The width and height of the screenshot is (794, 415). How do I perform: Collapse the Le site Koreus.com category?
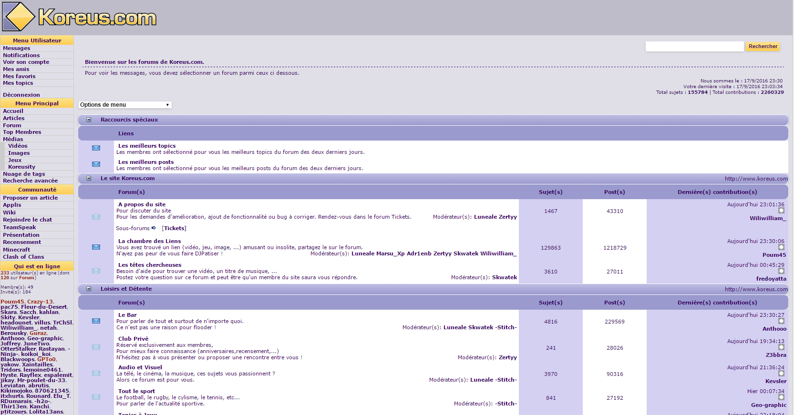tap(89, 179)
